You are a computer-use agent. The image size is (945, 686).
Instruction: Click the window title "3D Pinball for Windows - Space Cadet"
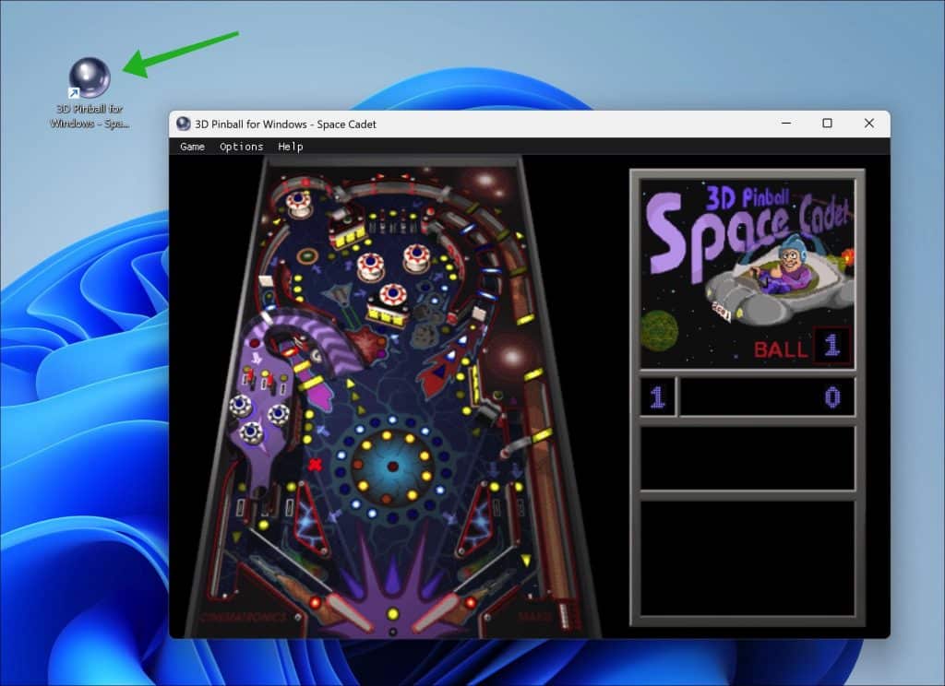285,124
